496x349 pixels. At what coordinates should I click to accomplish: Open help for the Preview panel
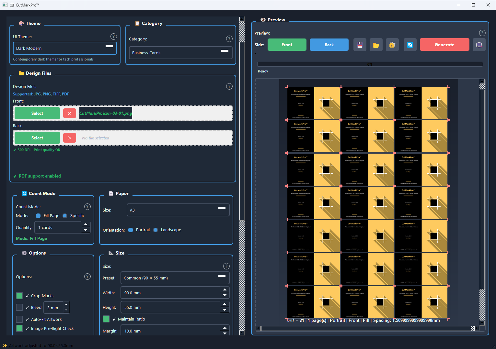coord(482,33)
